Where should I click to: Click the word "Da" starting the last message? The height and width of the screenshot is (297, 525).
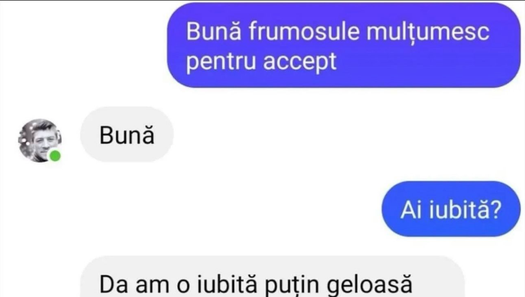111,284
